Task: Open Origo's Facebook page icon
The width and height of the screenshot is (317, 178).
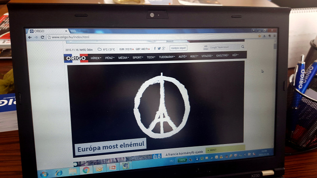Action: tap(155, 48)
